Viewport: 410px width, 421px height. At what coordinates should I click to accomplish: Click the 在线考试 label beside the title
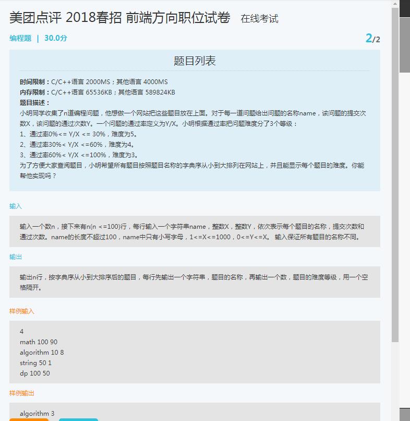(259, 19)
